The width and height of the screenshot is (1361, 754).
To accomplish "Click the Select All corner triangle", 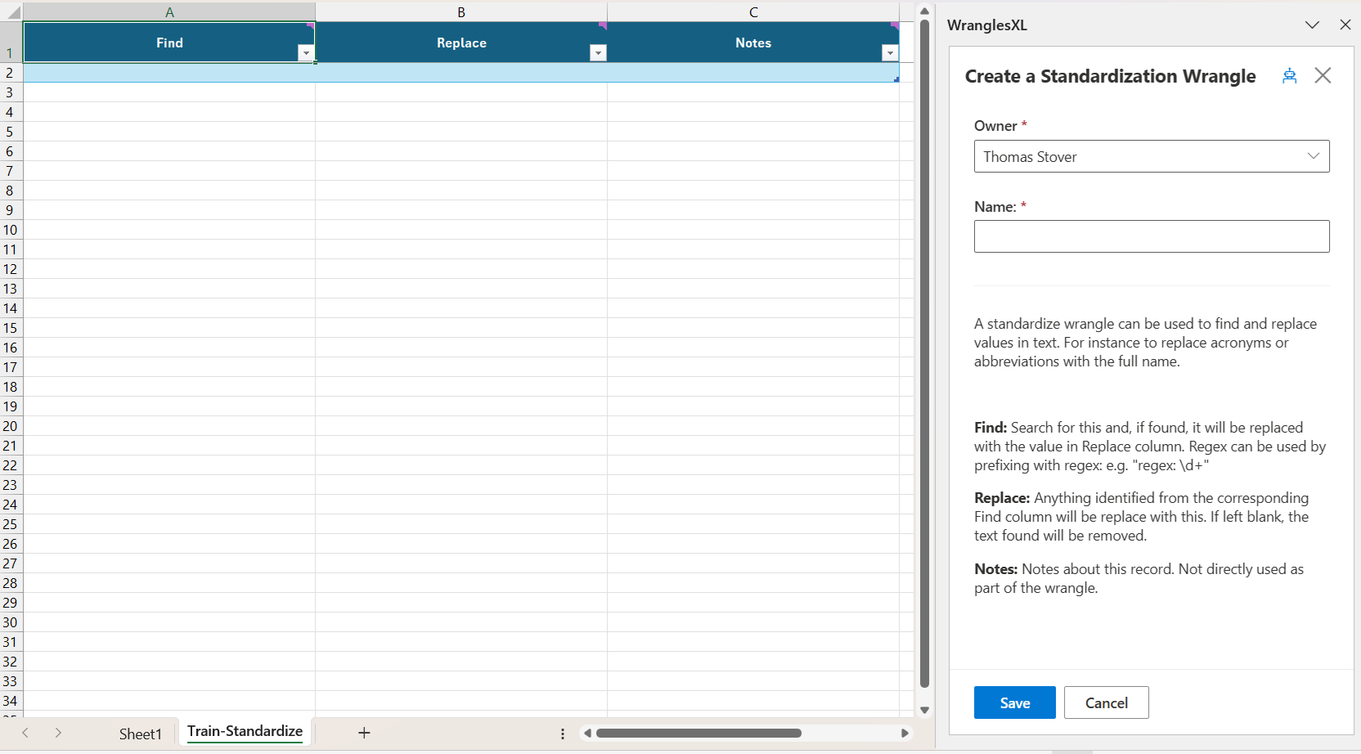I will pos(12,12).
